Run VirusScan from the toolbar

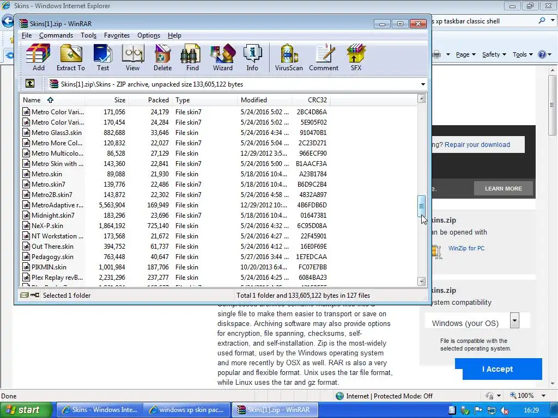(289, 57)
